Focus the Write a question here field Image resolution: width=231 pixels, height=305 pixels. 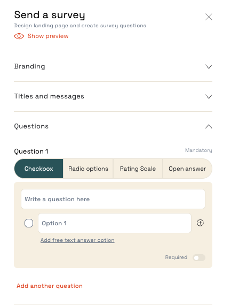click(x=113, y=199)
